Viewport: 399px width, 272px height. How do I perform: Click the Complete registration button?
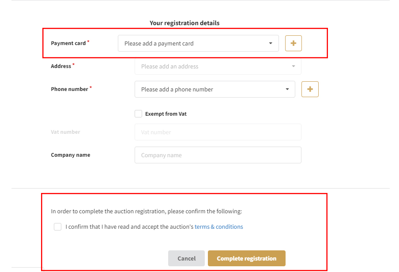(246, 258)
